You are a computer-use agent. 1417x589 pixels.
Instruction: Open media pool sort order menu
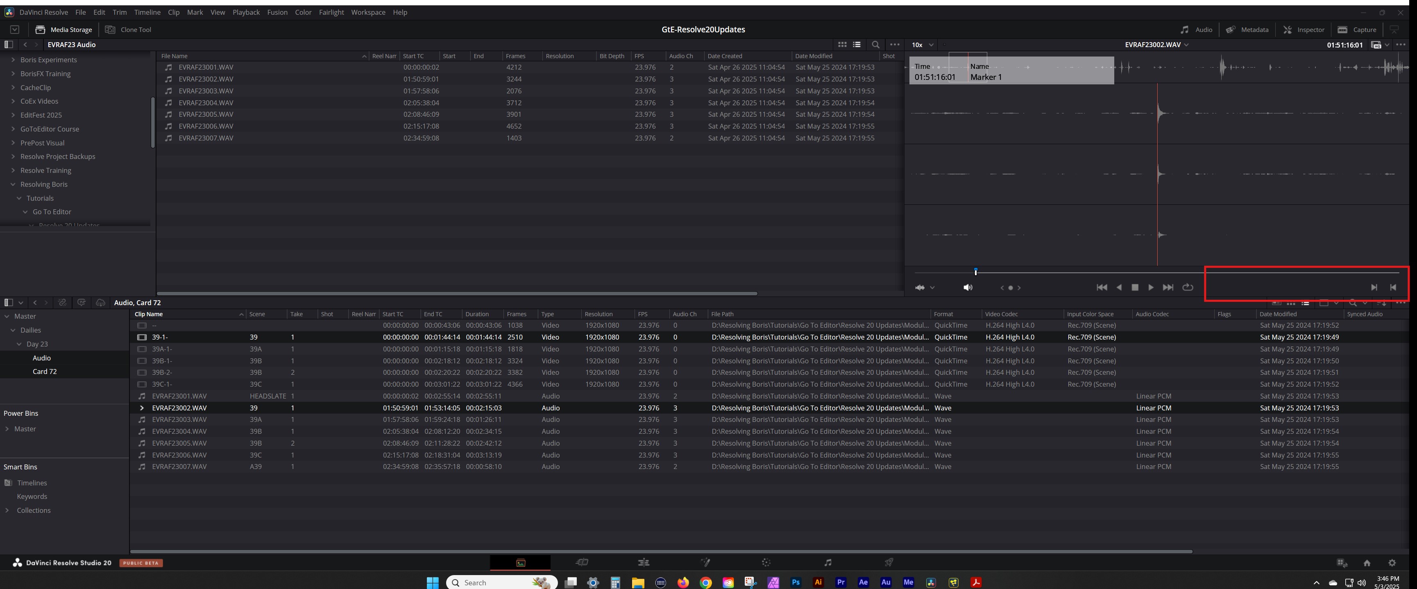pyautogui.click(x=1381, y=303)
